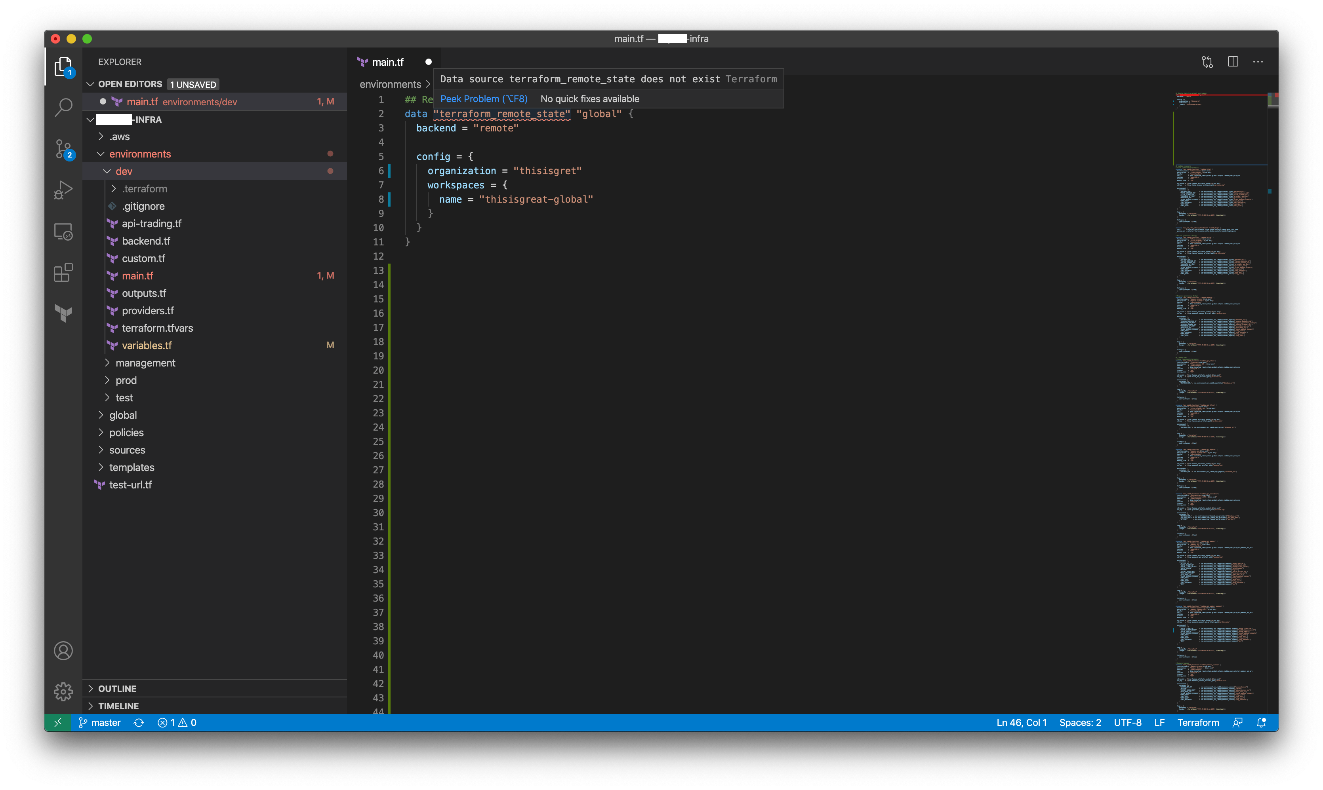Viewport: 1323px width, 790px height.
Task: Change language mode via Terraform status item
Action: click(x=1198, y=722)
